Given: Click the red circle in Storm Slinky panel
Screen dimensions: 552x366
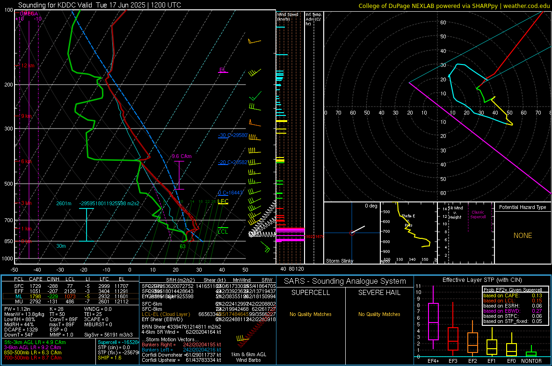Looking at the screenshot, I should [x=352, y=233].
